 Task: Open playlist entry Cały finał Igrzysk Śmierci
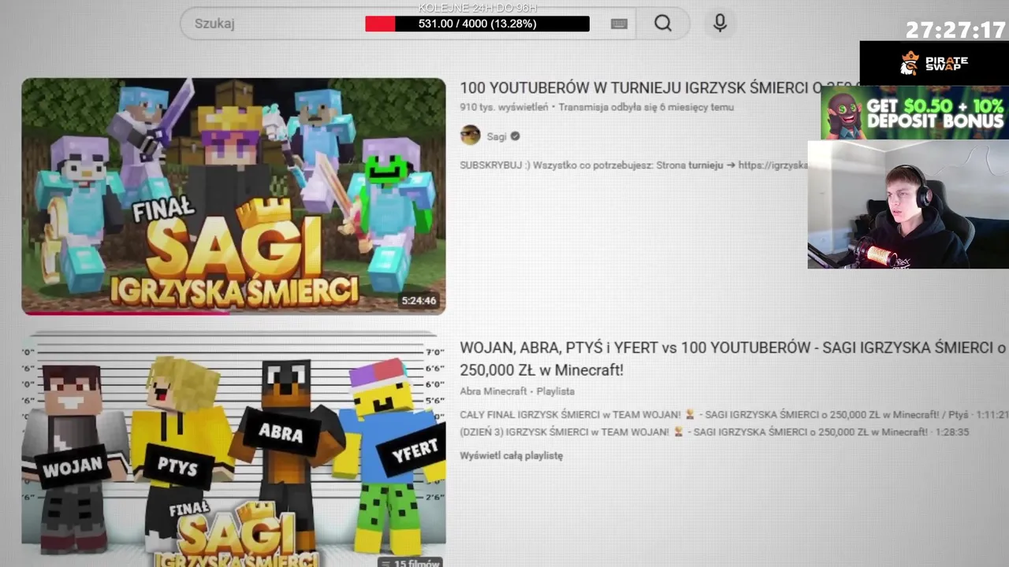733,414
